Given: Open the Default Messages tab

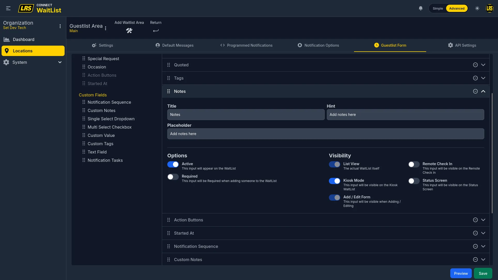Looking at the screenshot, I should [x=174, y=45].
